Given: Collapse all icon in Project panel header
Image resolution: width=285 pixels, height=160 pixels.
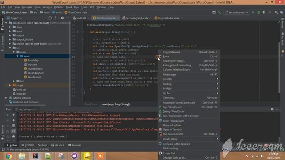Looking at the screenshot, I should [x=56, y=18].
